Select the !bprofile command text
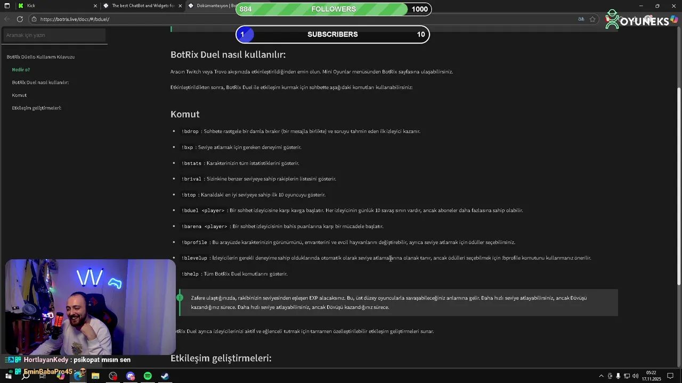The height and width of the screenshot is (383, 682). [x=194, y=243]
